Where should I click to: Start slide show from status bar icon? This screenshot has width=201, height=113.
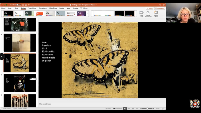[137, 108]
